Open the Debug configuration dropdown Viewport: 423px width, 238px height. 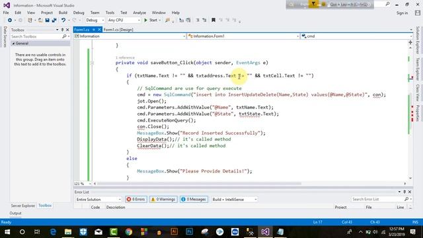pyautogui.click(x=95, y=20)
